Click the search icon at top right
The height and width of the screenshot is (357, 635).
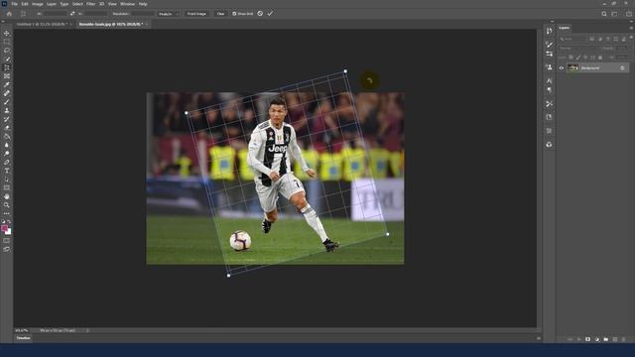pos(604,14)
